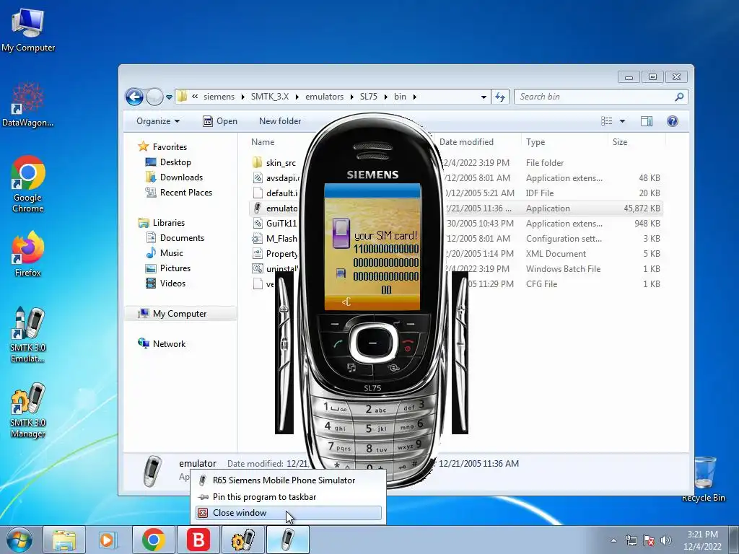Launch the Google Chrome desktop shortcut

28,184
